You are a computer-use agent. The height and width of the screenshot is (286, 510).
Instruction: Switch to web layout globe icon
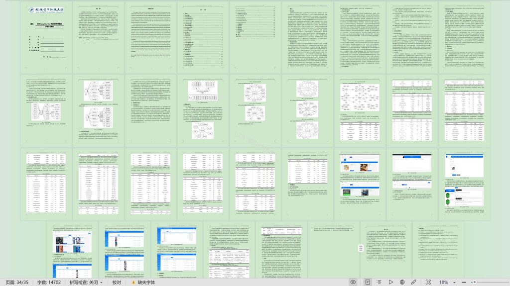tap(402, 282)
